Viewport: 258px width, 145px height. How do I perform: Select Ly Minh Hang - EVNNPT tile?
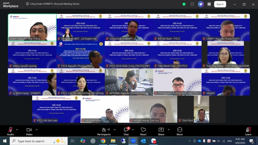tap(32, 82)
